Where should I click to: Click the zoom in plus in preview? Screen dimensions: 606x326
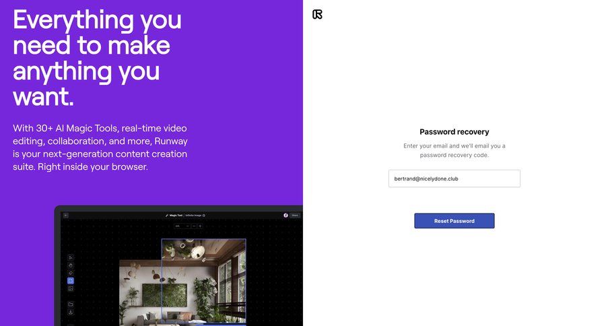(x=200, y=226)
